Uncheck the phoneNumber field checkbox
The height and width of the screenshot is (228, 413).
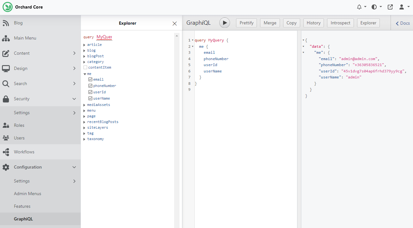coord(90,86)
